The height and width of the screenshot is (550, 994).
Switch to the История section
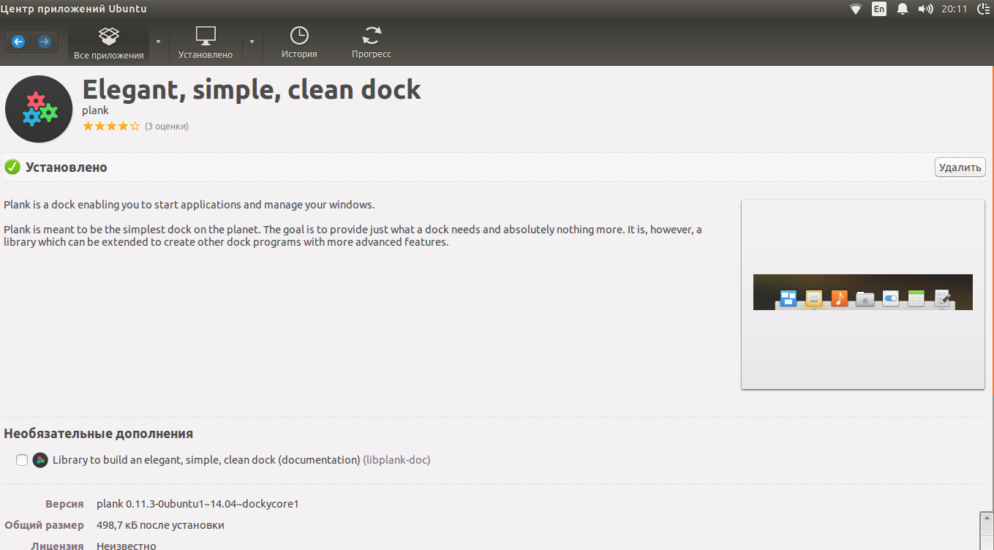click(x=299, y=44)
